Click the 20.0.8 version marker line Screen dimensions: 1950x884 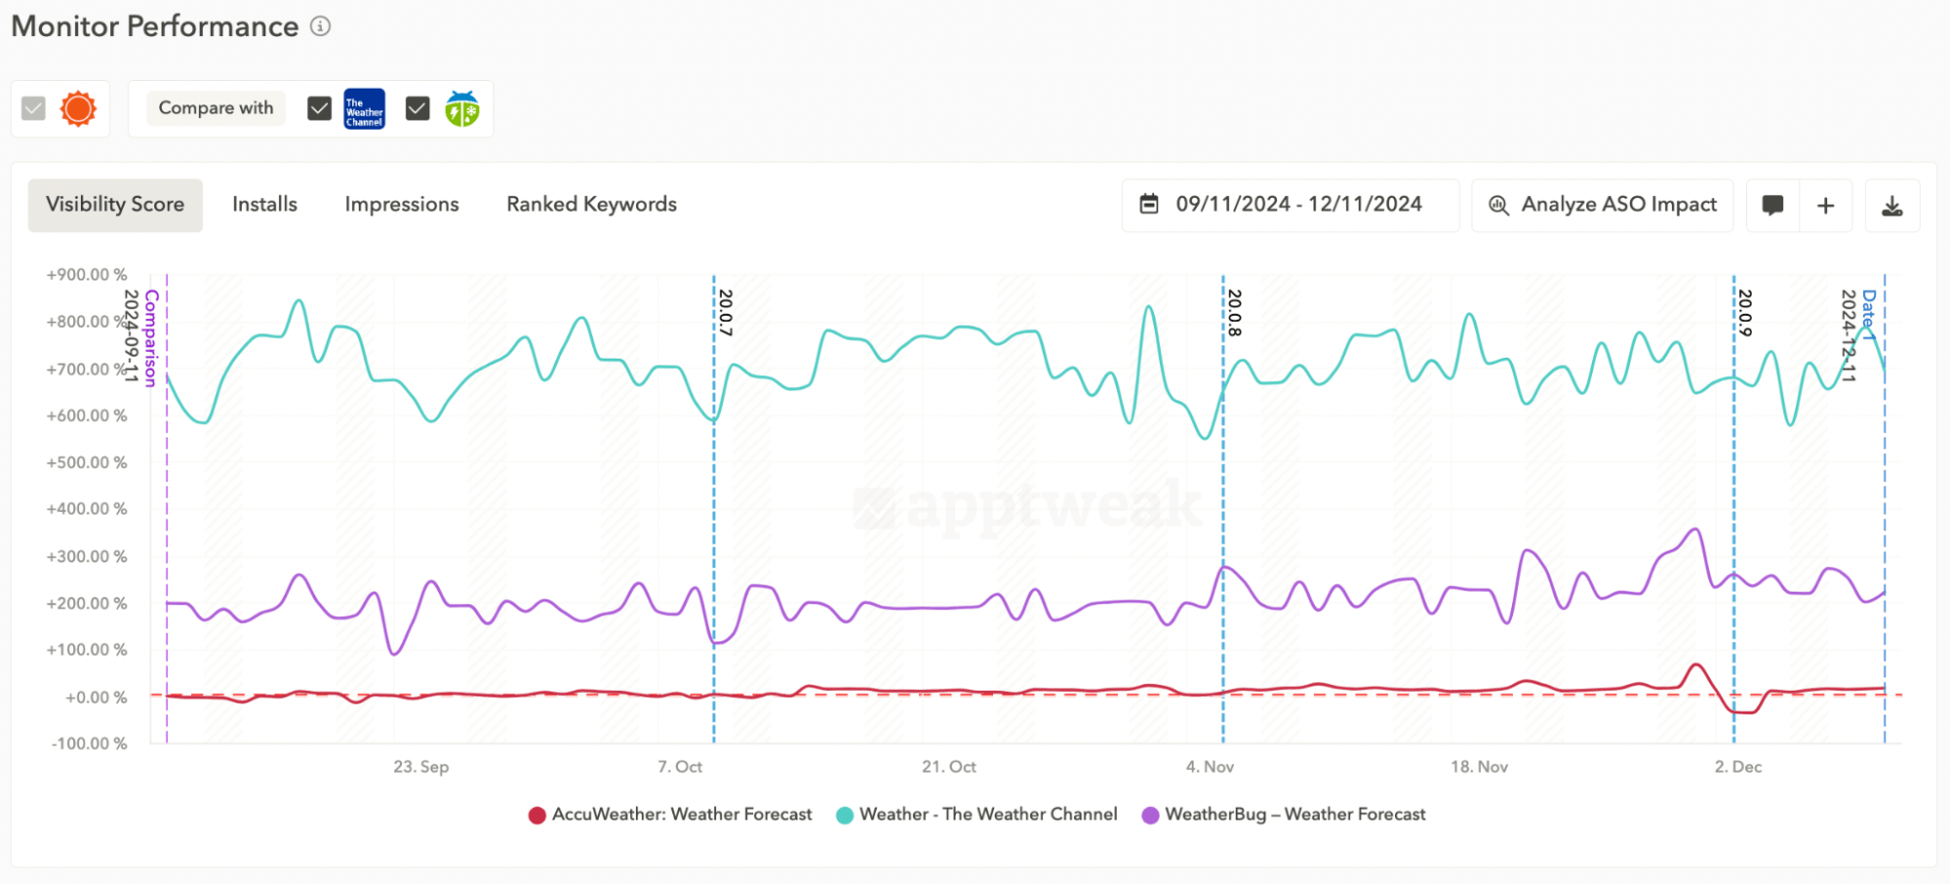click(1223, 507)
